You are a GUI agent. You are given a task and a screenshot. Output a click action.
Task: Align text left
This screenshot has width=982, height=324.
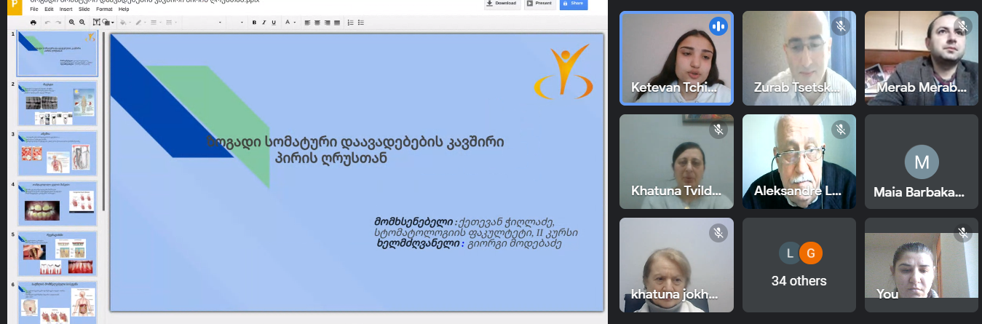pyautogui.click(x=307, y=23)
